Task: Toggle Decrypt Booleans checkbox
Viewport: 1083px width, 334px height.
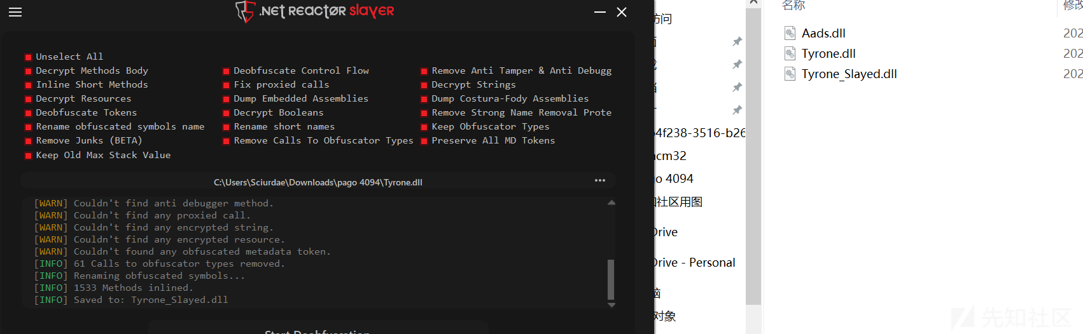Action: 226,113
